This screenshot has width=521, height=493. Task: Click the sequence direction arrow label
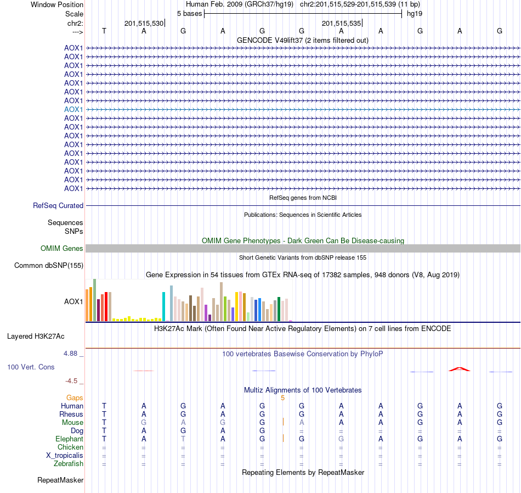[x=78, y=32]
